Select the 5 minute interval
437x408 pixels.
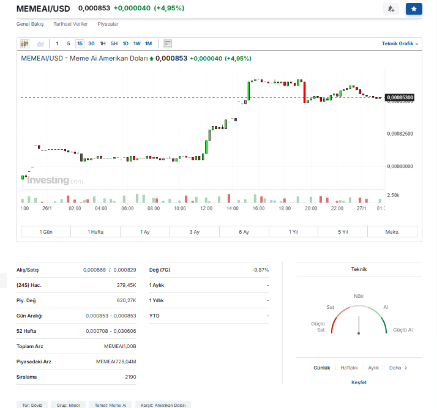tap(69, 43)
